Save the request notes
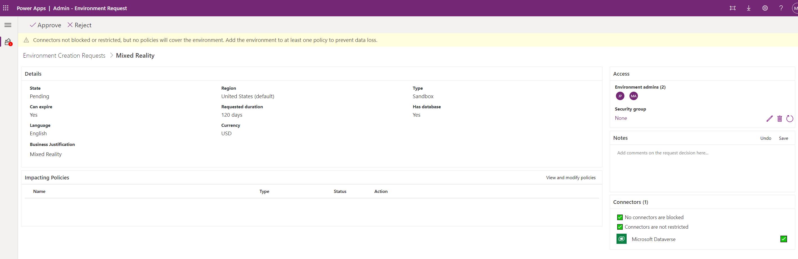798x259 pixels. [783, 138]
